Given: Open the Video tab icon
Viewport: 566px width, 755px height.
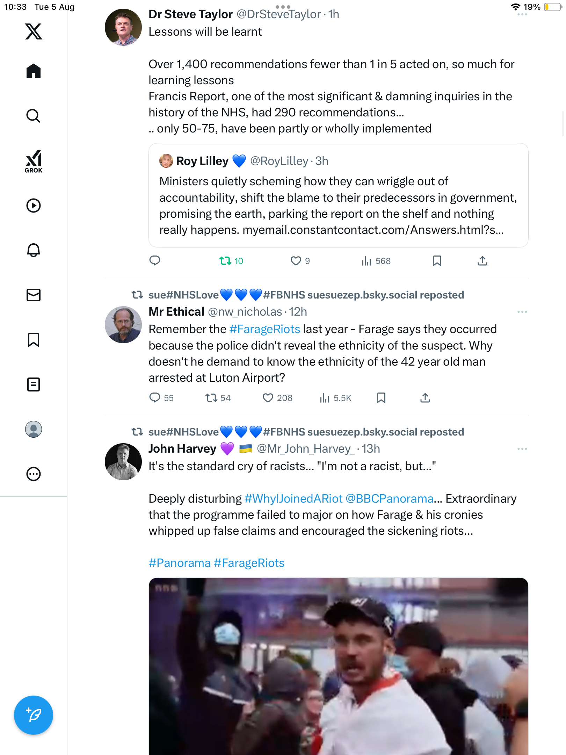Looking at the screenshot, I should pos(34,206).
